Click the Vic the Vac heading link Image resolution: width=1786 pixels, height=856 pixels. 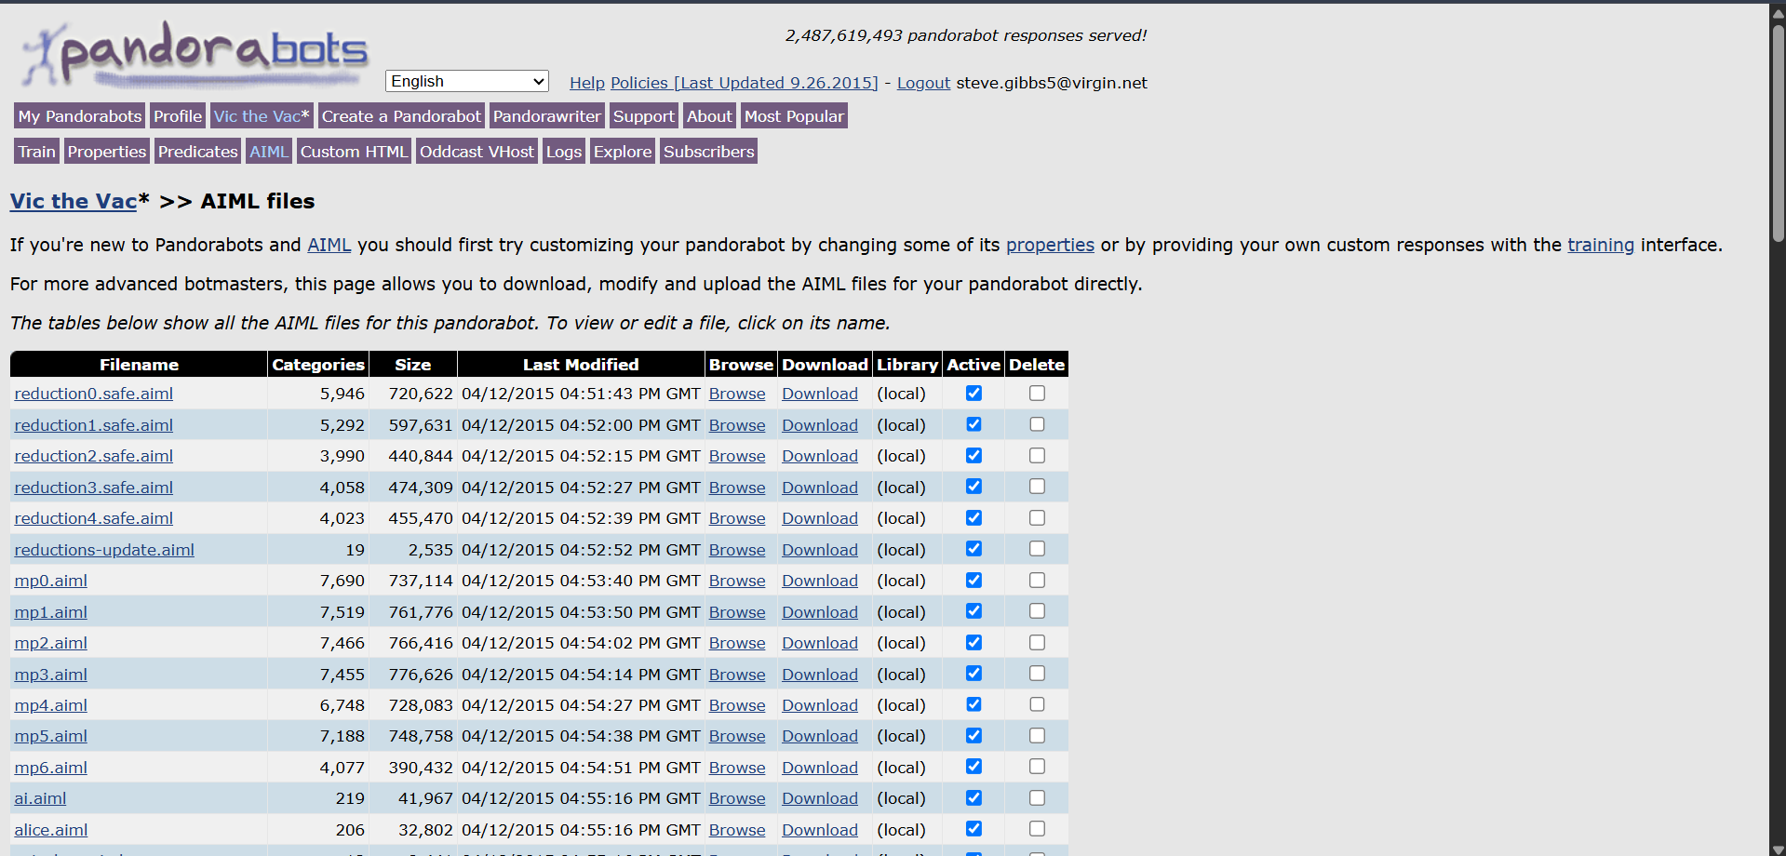pyautogui.click(x=74, y=201)
